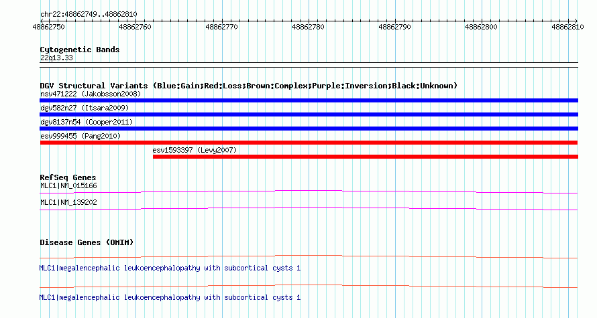Open the MLC1|NM_015166 transcript label

click(x=68, y=186)
